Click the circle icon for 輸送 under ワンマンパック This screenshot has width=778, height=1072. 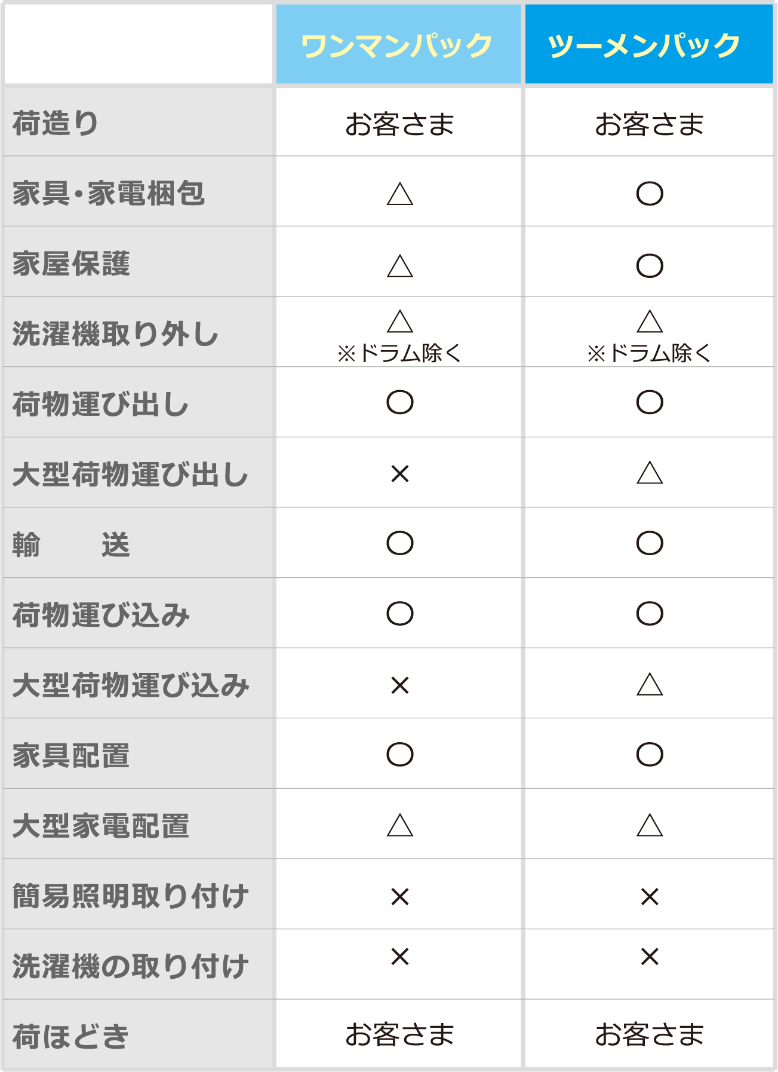pyautogui.click(x=400, y=543)
